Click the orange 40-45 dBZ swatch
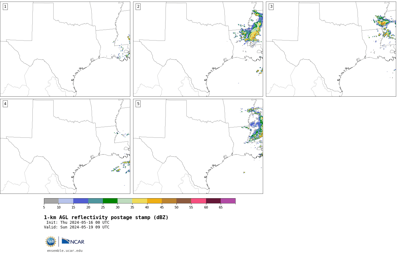 [154, 201]
